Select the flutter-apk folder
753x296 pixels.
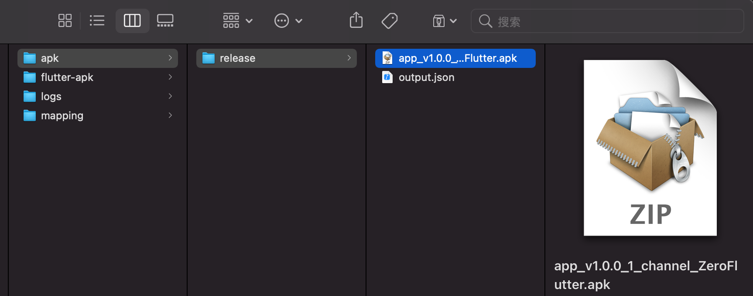67,77
